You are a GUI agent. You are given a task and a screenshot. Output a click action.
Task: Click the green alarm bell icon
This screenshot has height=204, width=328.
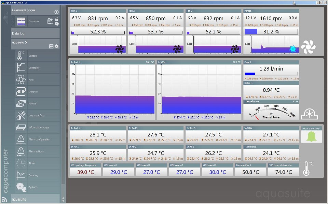(x=311, y=137)
